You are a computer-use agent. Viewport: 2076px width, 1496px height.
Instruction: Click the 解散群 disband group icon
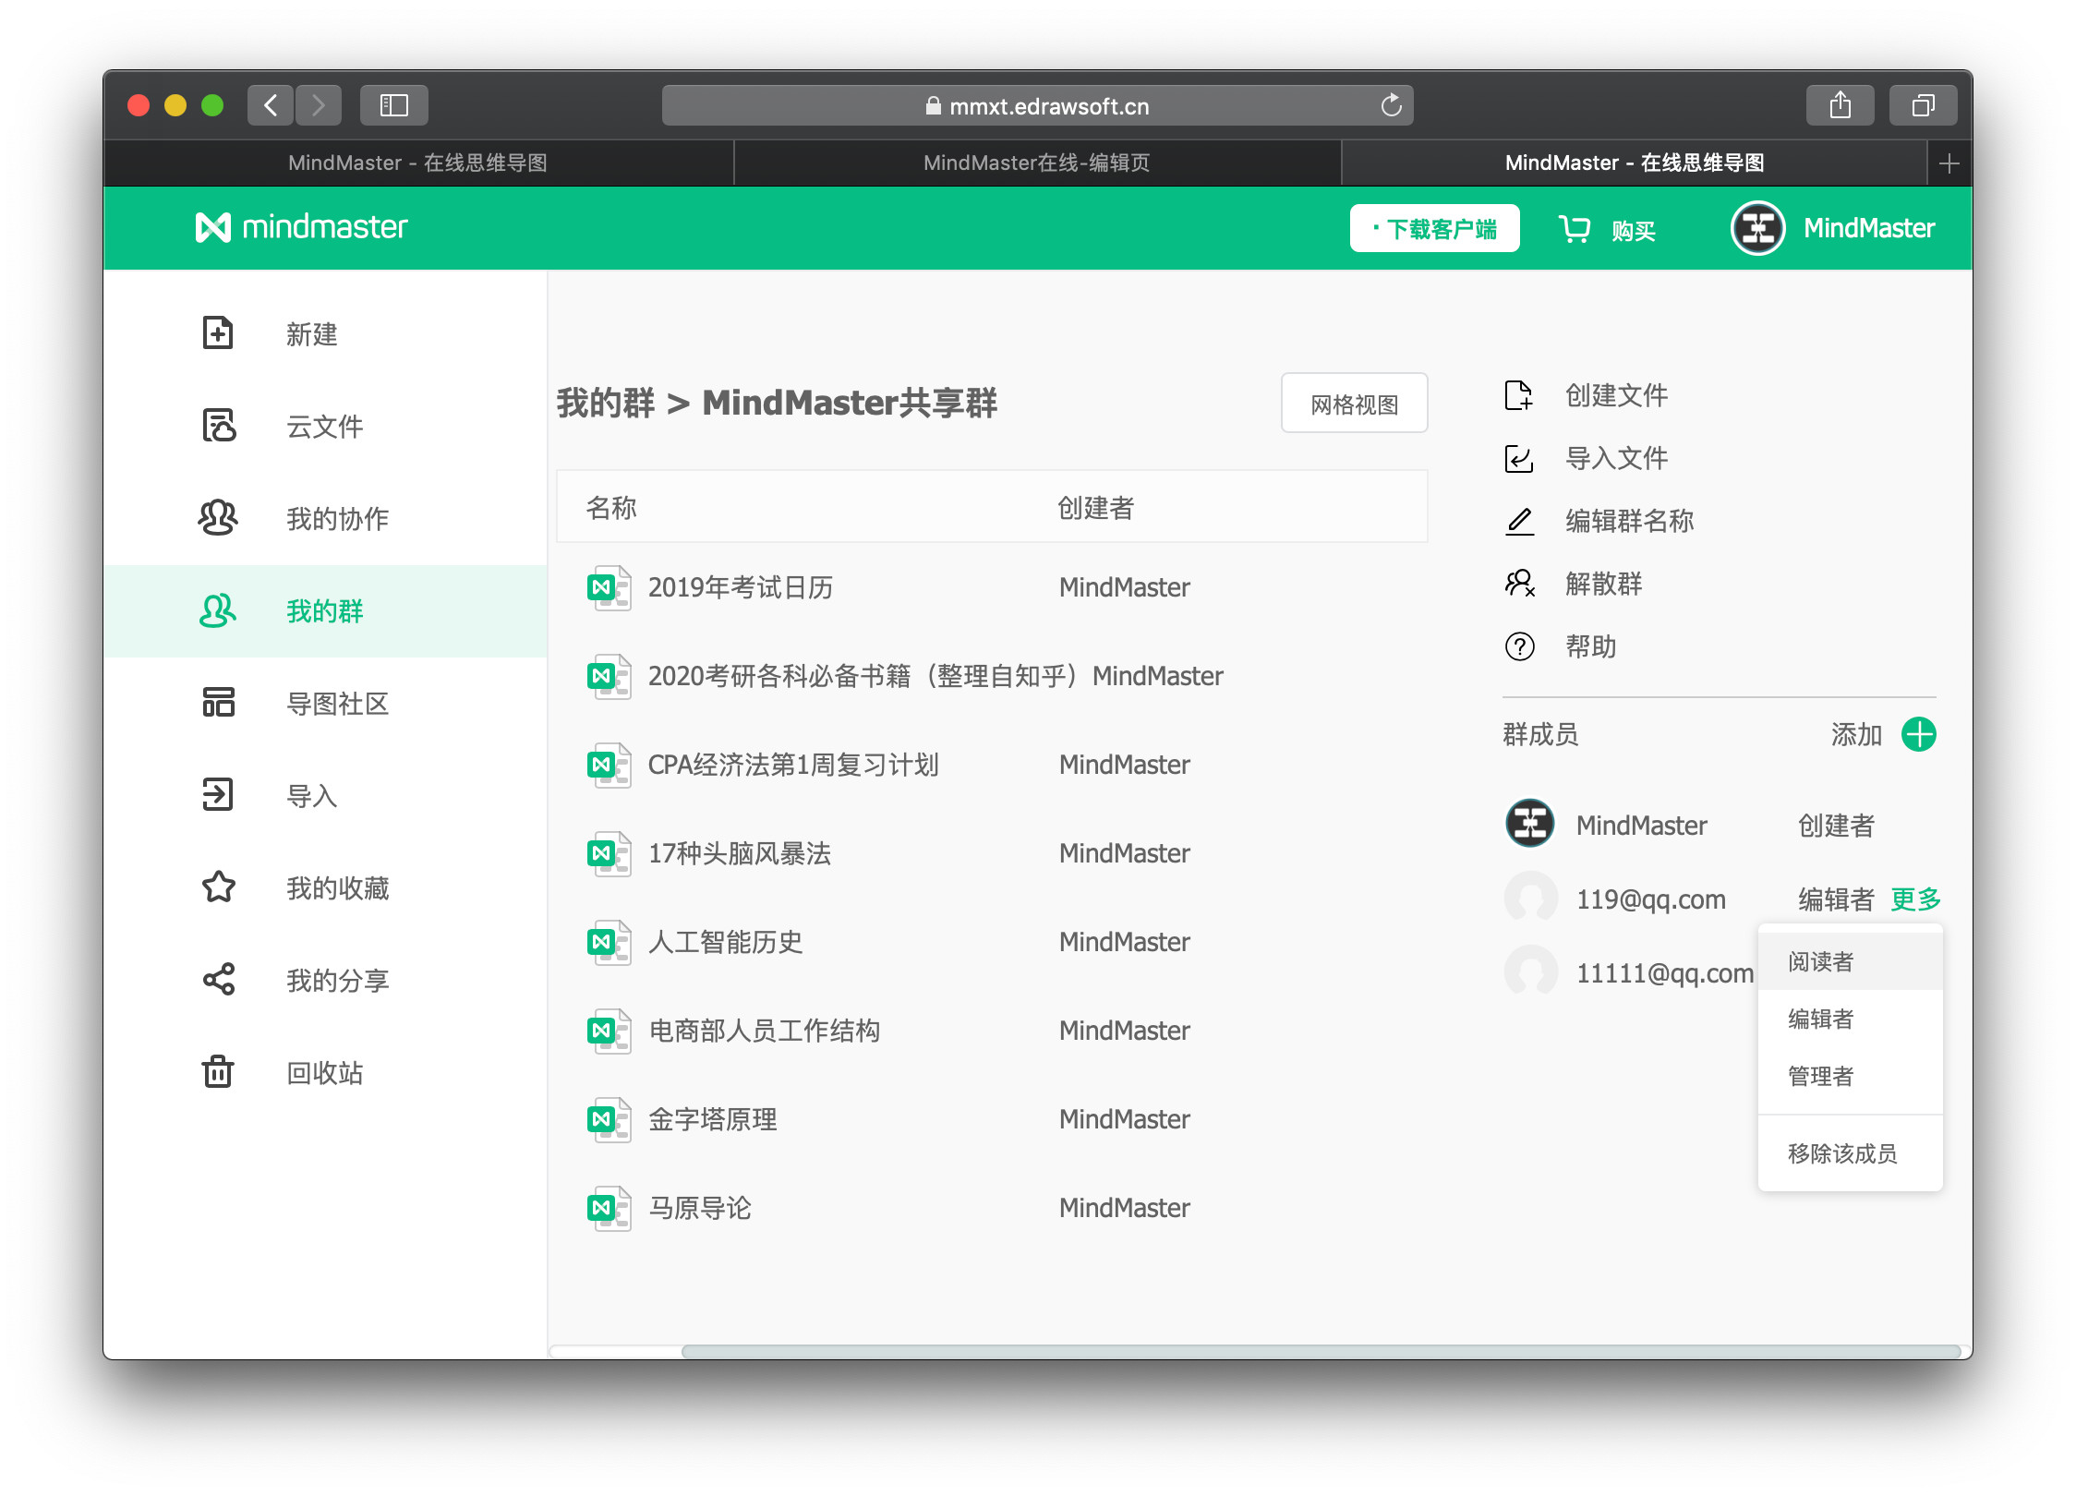[x=1519, y=584]
